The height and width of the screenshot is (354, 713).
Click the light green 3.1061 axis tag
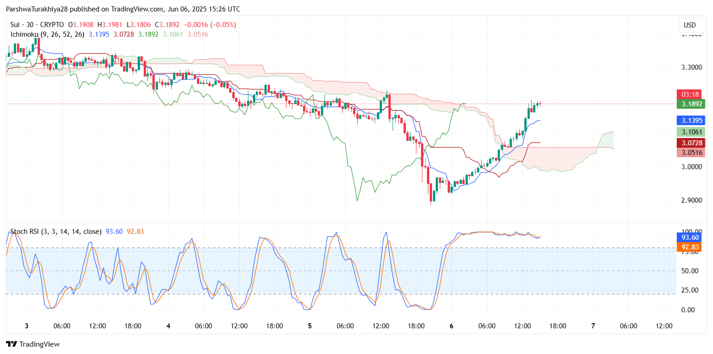coord(691,132)
